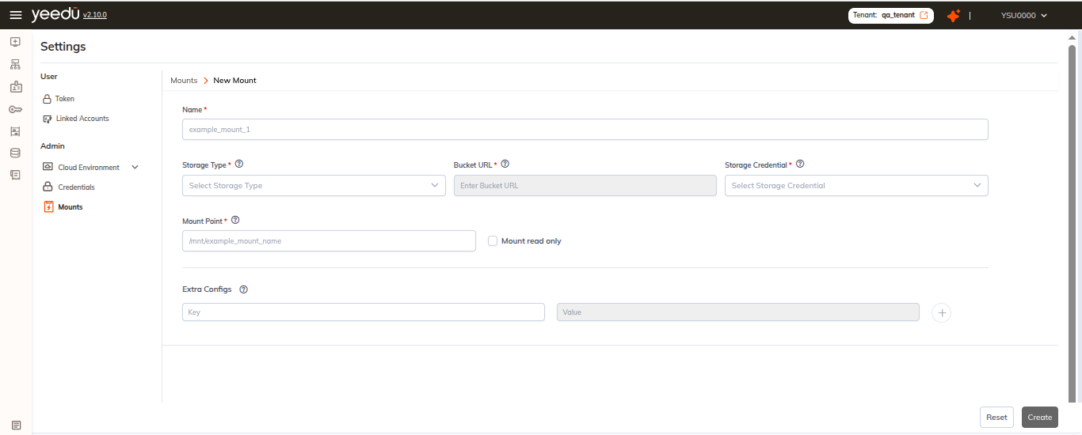Open the hamburger navigation menu
This screenshot has height=435, width=1082.
click(x=15, y=15)
